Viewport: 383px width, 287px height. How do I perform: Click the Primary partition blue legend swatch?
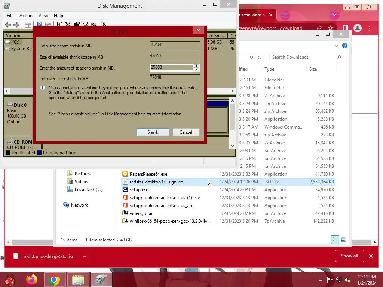tap(39, 153)
